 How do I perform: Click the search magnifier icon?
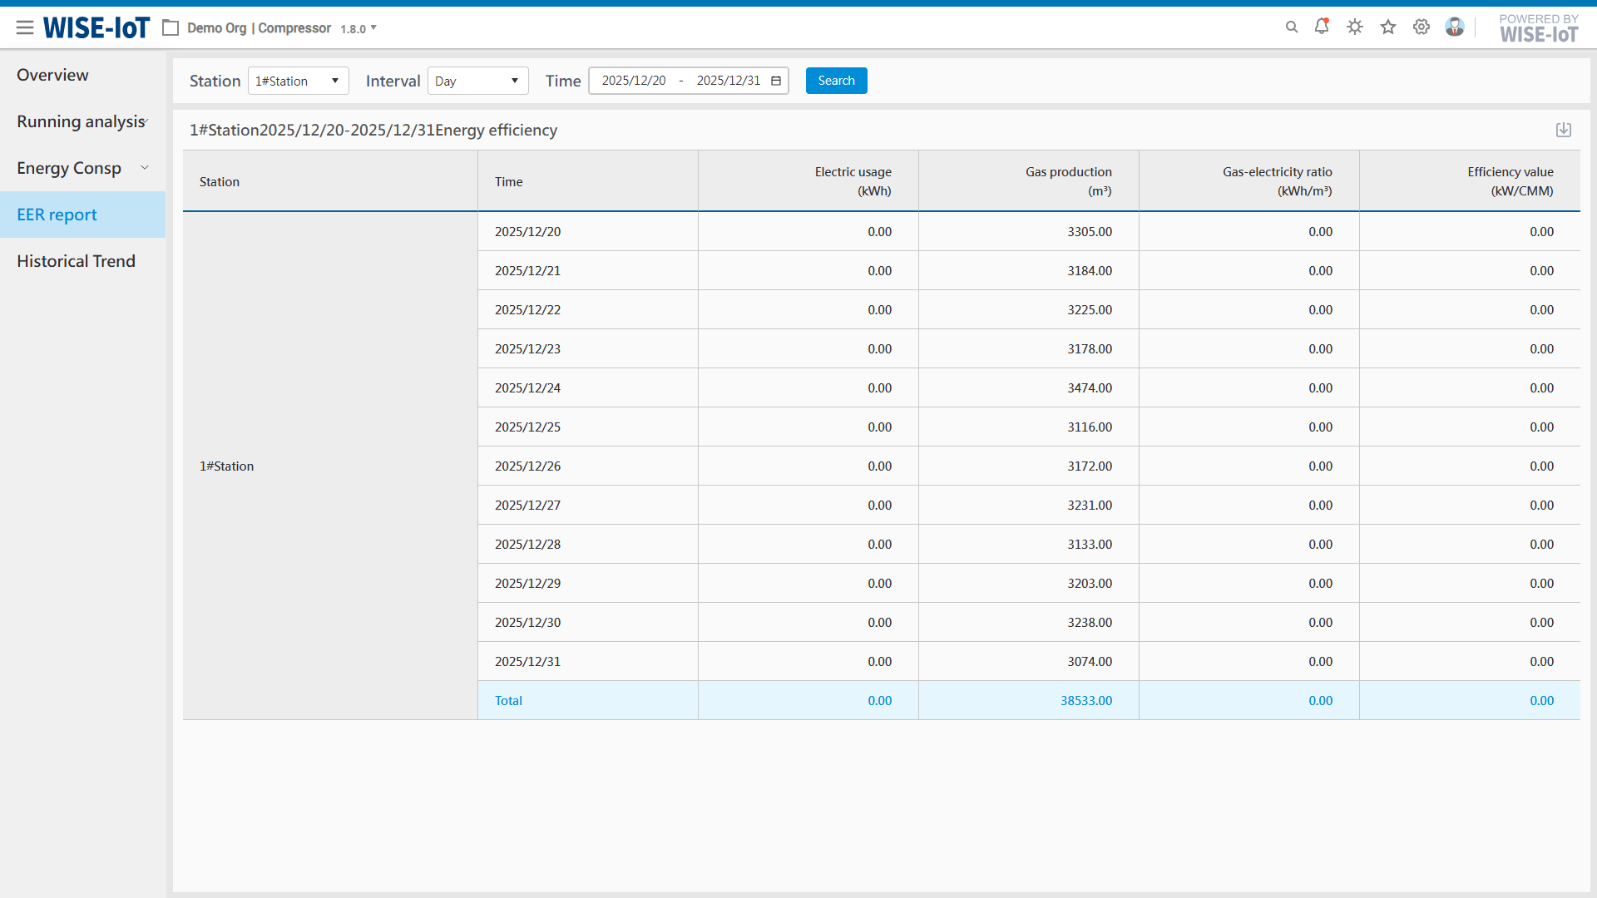(x=1292, y=27)
